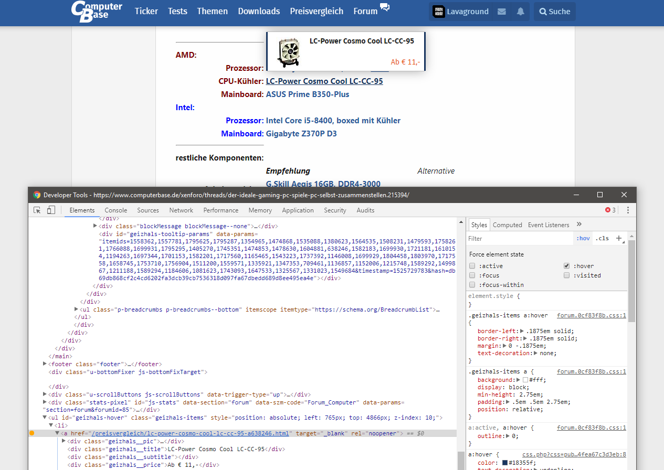This screenshot has height=470, width=664.
Task: Click the Suche search button
Action: pyautogui.click(x=555, y=12)
